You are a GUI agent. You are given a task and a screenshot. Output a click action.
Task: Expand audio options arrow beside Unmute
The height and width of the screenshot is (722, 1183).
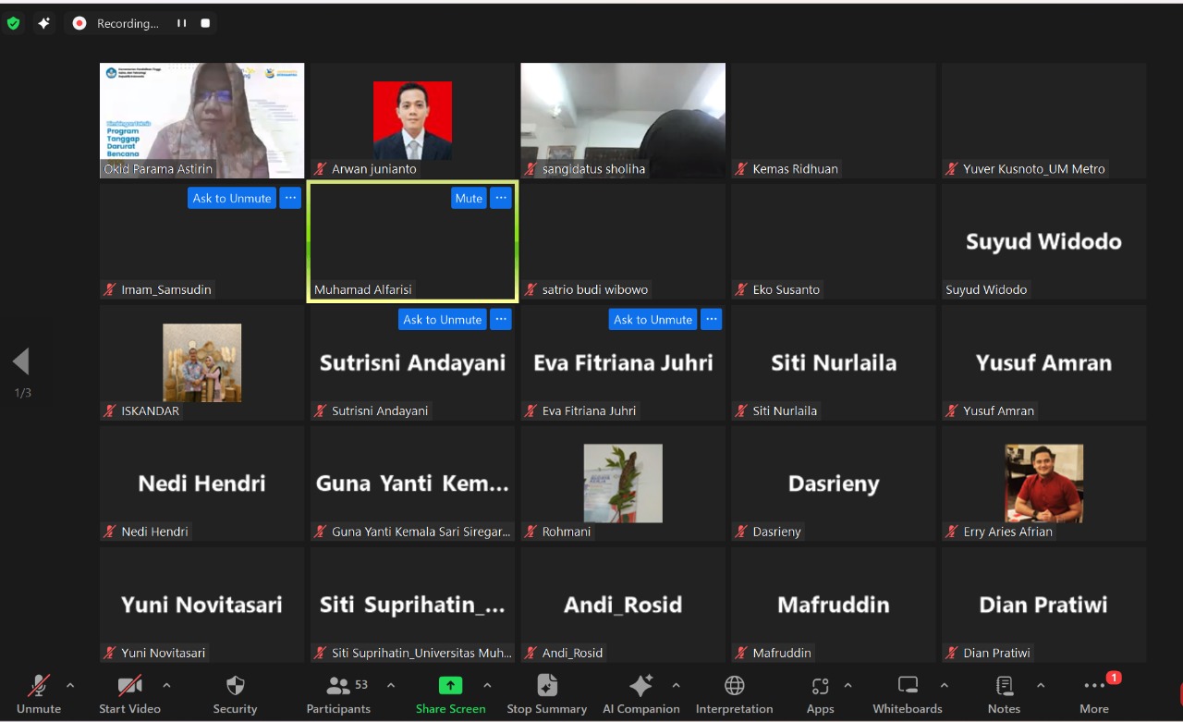click(70, 685)
